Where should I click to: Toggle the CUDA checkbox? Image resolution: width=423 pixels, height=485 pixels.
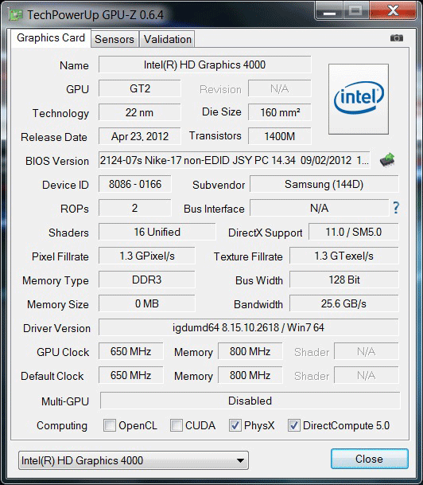pyautogui.click(x=177, y=425)
